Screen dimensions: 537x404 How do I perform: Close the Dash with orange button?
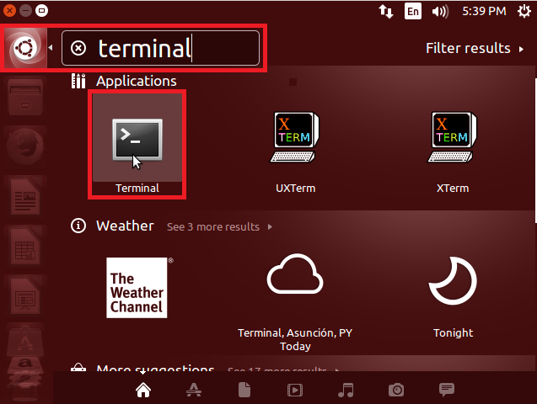9,11
